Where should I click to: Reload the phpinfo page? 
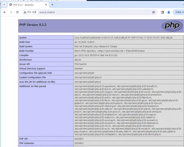[18, 12]
